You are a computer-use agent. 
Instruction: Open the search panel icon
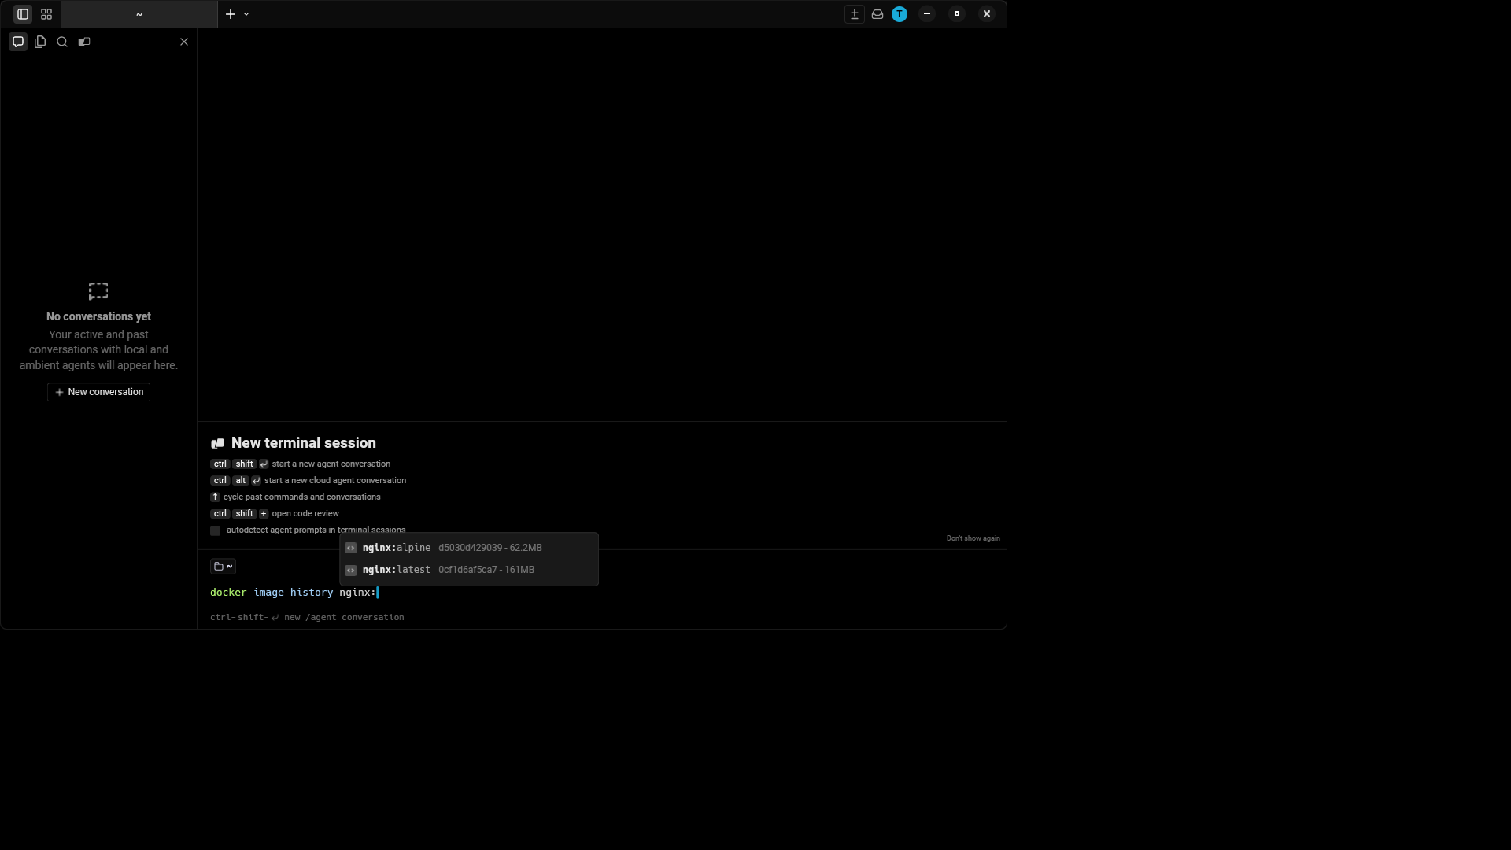(x=62, y=42)
